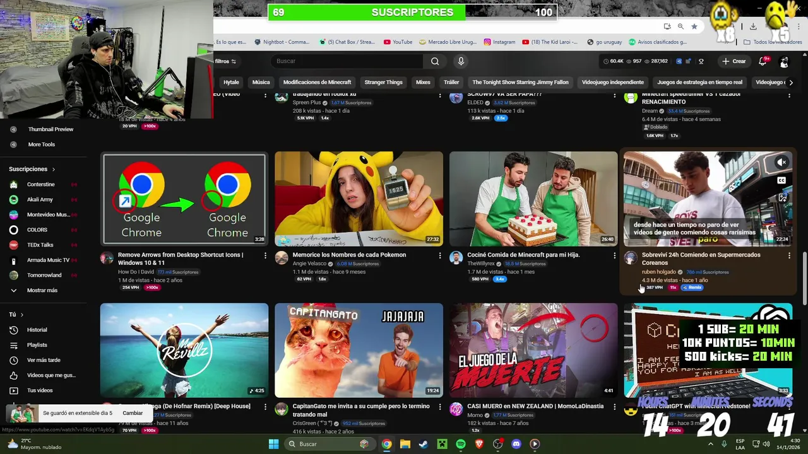Open the Cociné Comida de Minecraft thumbnail
The width and height of the screenshot is (808, 454).
(x=533, y=199)
